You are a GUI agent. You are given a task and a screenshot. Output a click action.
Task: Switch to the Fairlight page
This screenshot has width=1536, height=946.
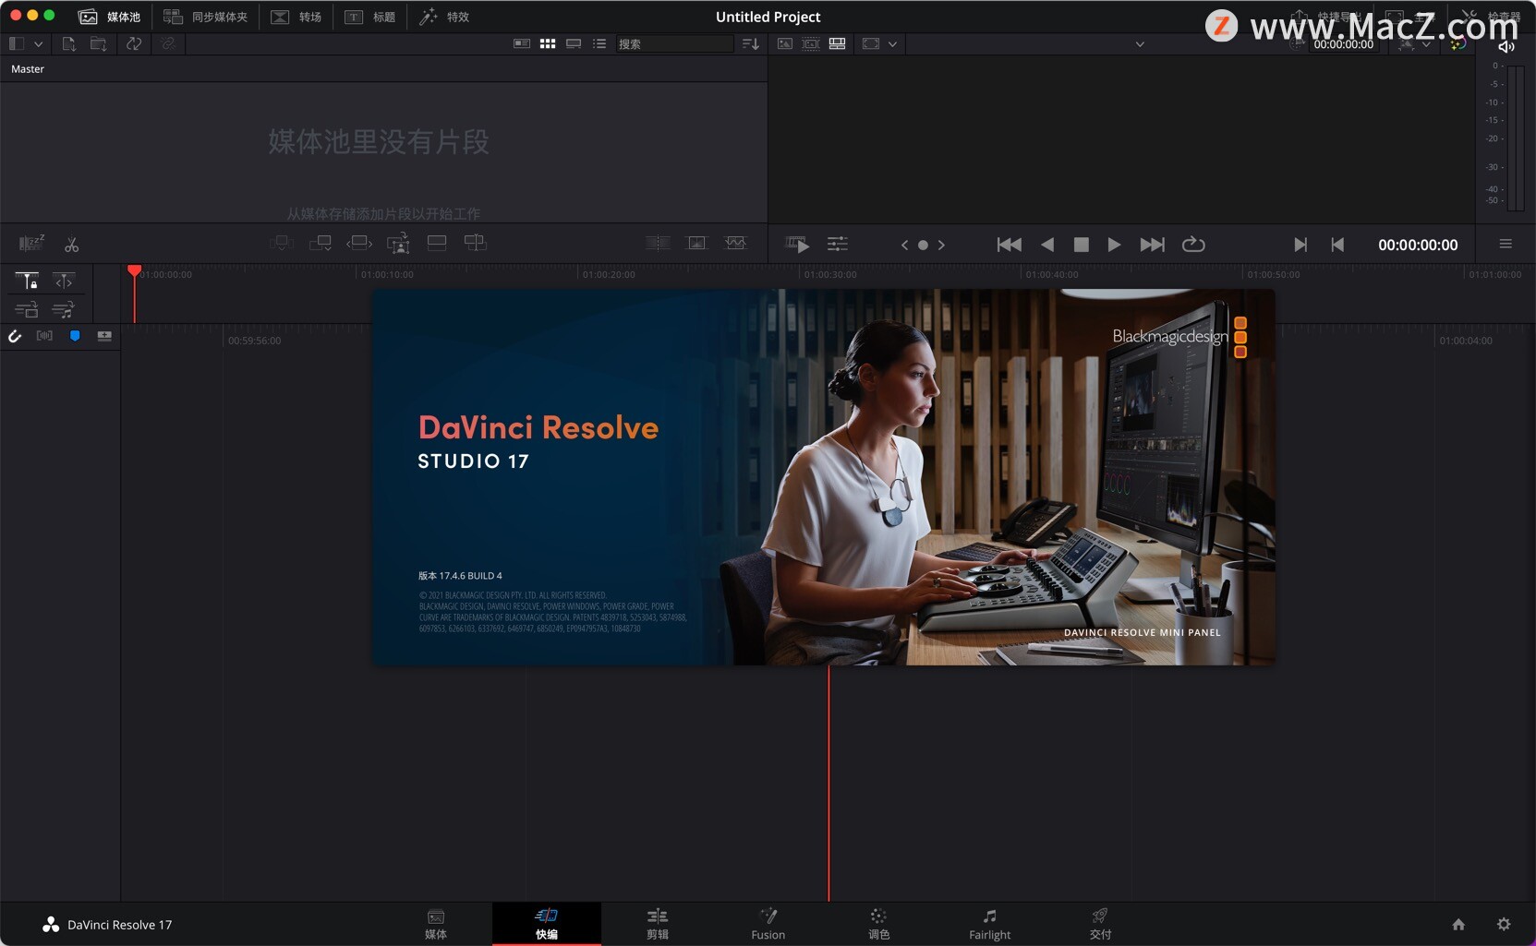tap(990, 924)
